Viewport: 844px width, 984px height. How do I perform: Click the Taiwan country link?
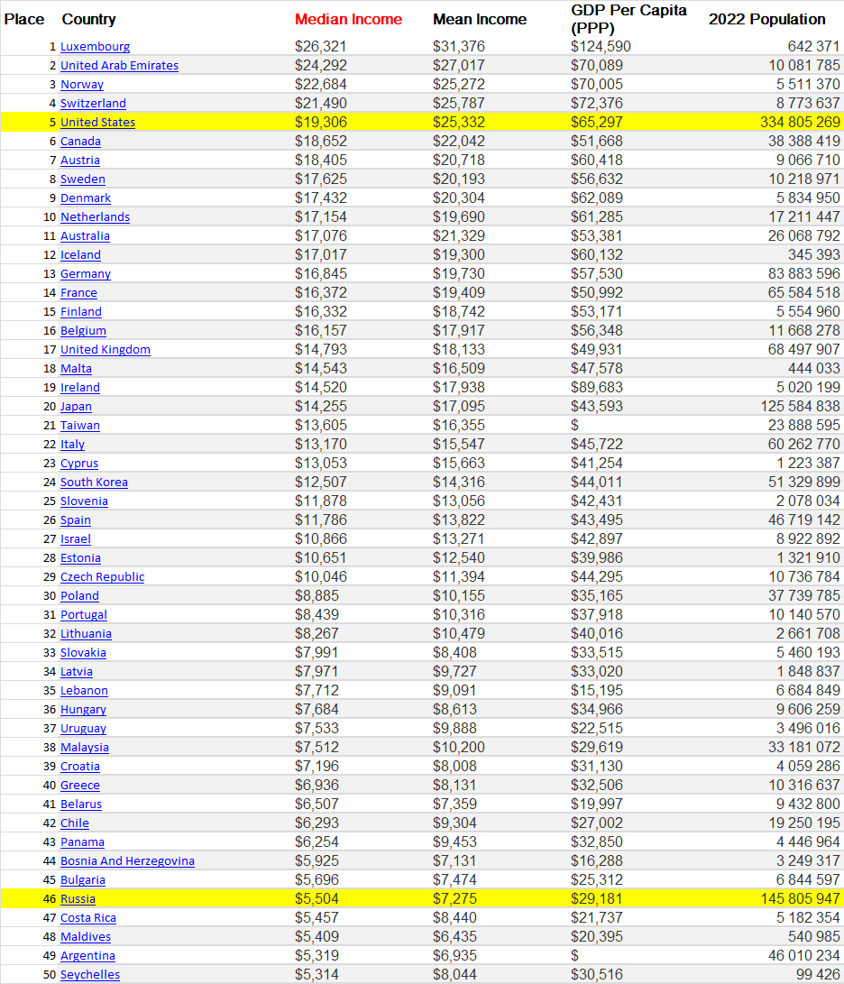click(79, 426)
